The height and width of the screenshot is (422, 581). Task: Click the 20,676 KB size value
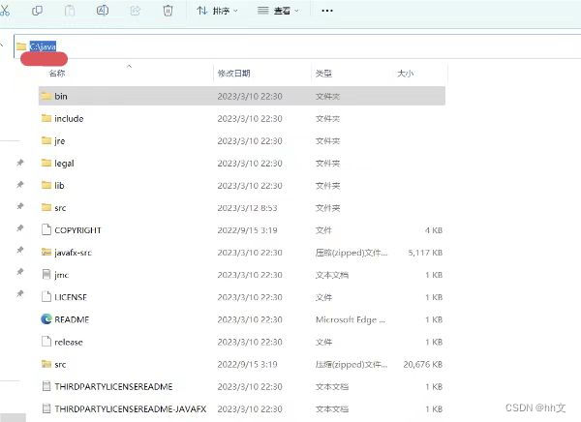[x=423, y=364]
